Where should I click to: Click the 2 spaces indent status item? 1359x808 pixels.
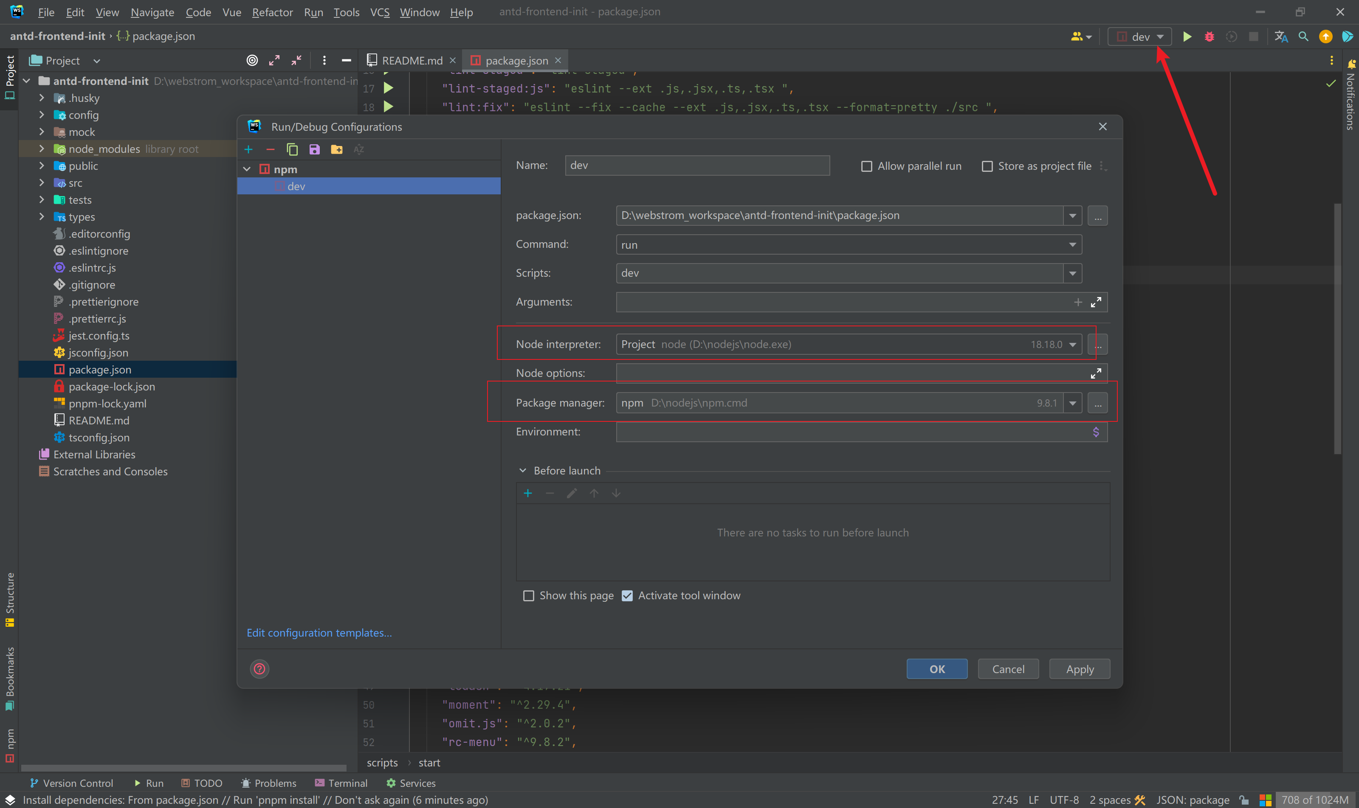point(1110,800)
